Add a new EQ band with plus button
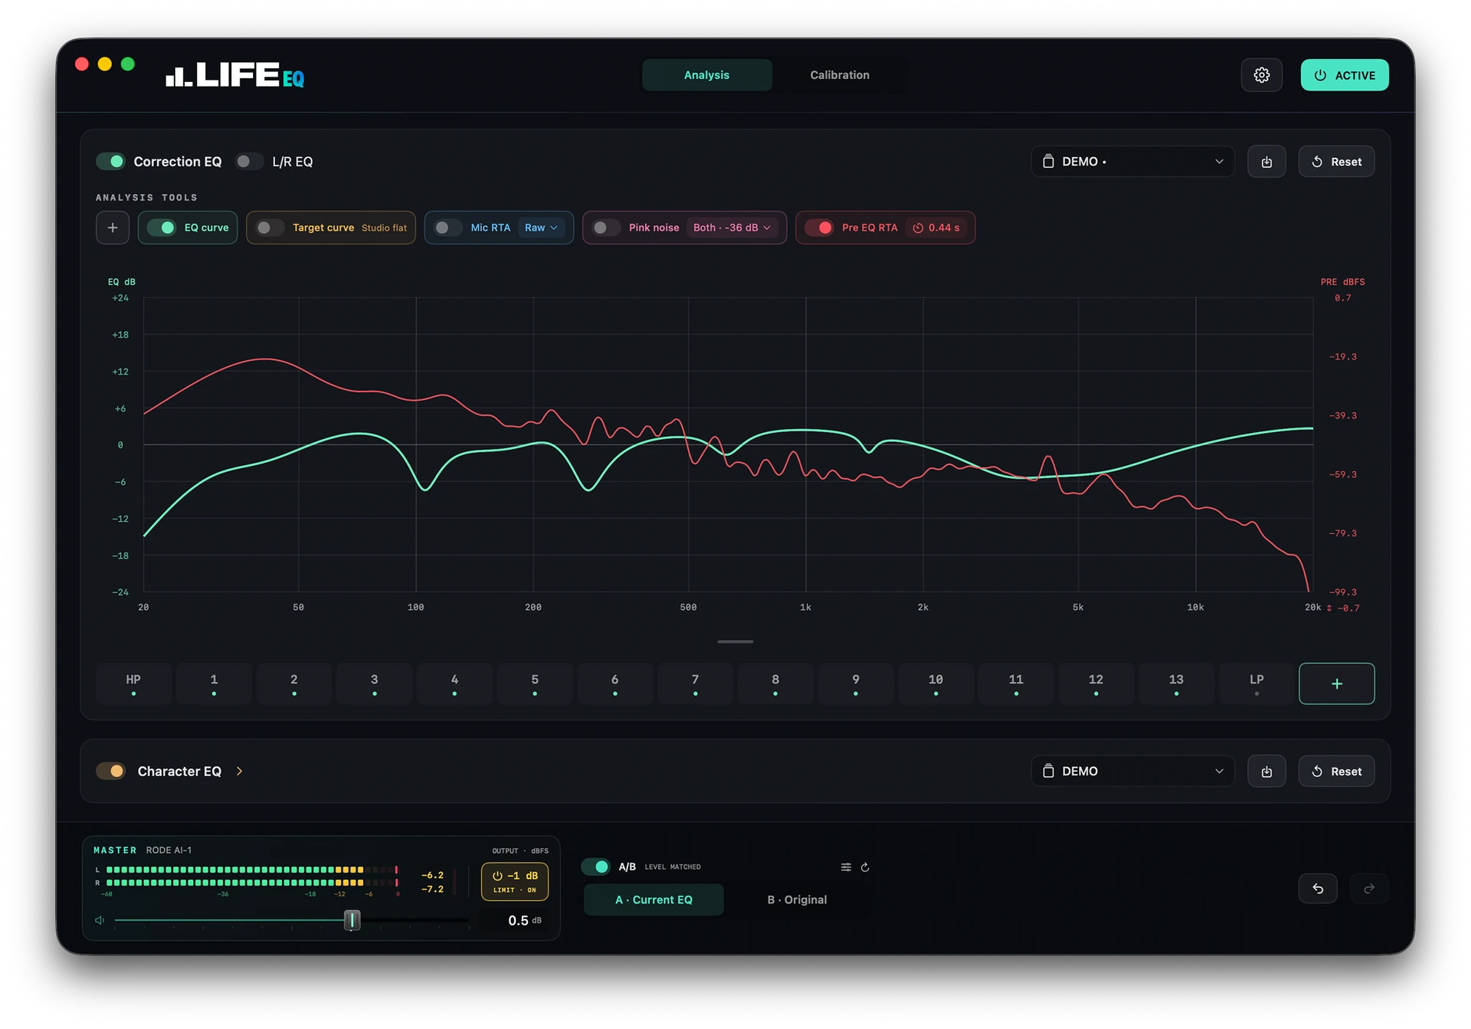Image resolution: width=1471 pixels, height=1029 pixels. (1336, 683)
